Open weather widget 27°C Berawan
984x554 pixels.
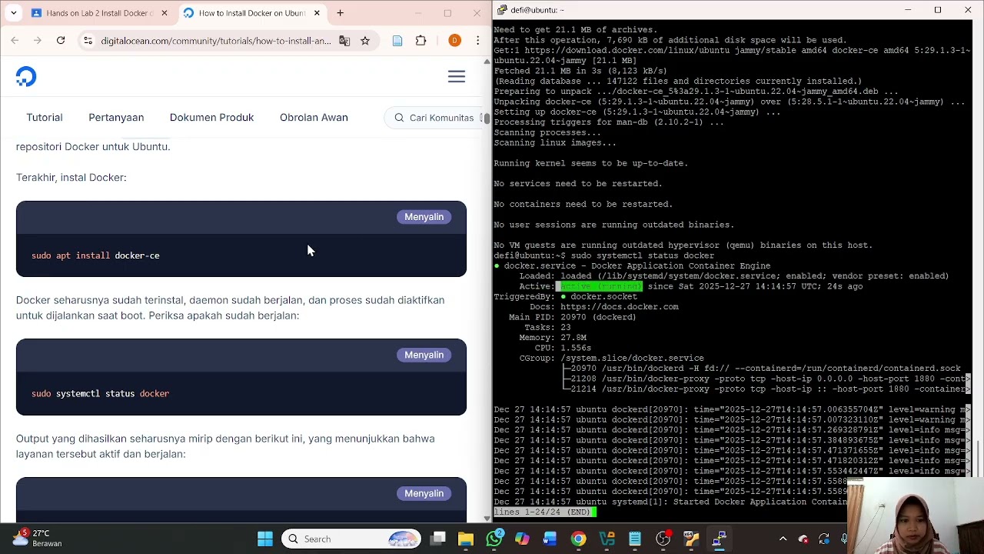pos(37,539)
